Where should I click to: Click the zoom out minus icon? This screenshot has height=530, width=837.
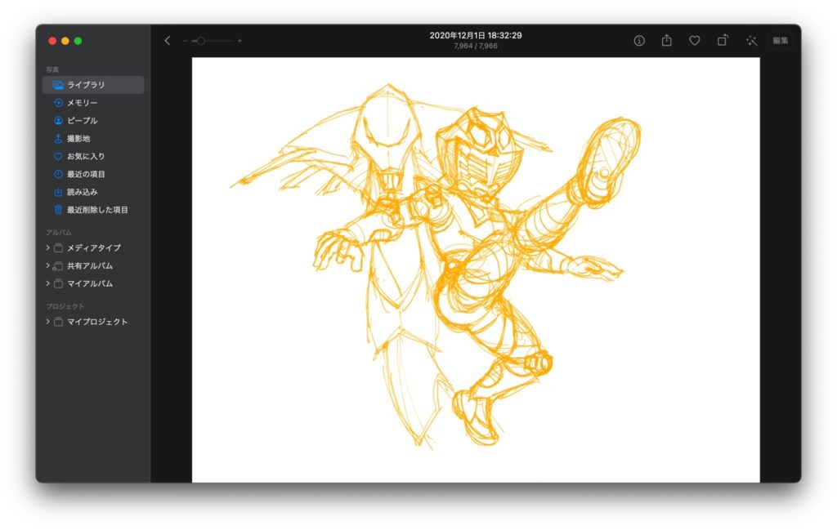[x=185, y=41]
